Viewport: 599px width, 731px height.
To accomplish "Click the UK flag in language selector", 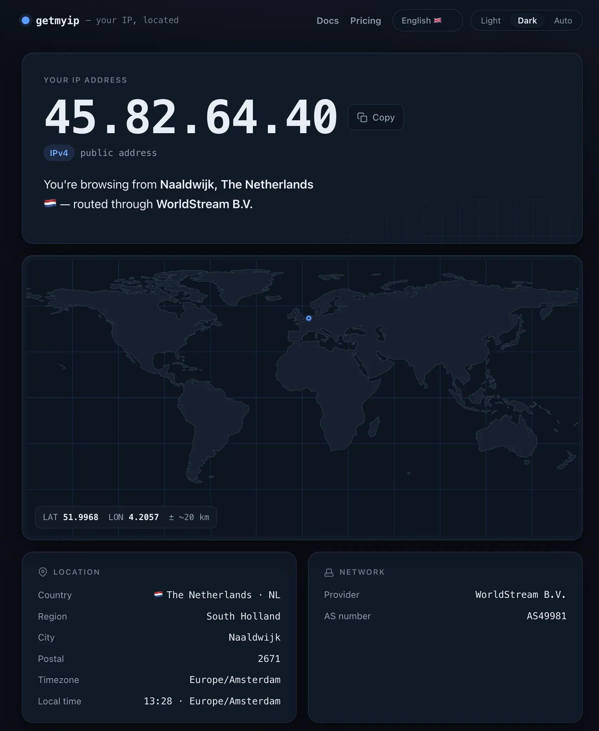I will tap(438, 20).
